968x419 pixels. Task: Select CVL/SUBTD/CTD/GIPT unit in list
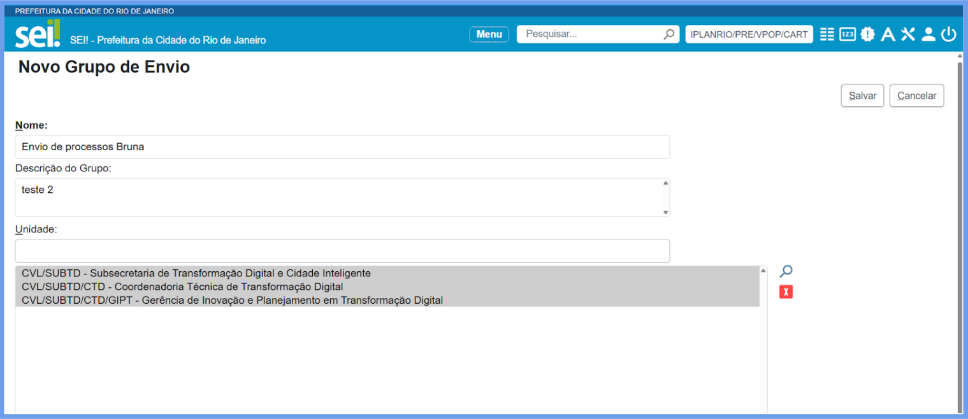coord(232,300)
